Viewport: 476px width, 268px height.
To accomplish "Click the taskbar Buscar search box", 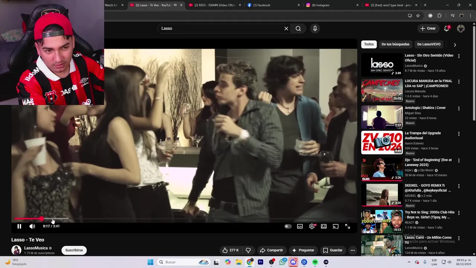I will coord(184,262).
